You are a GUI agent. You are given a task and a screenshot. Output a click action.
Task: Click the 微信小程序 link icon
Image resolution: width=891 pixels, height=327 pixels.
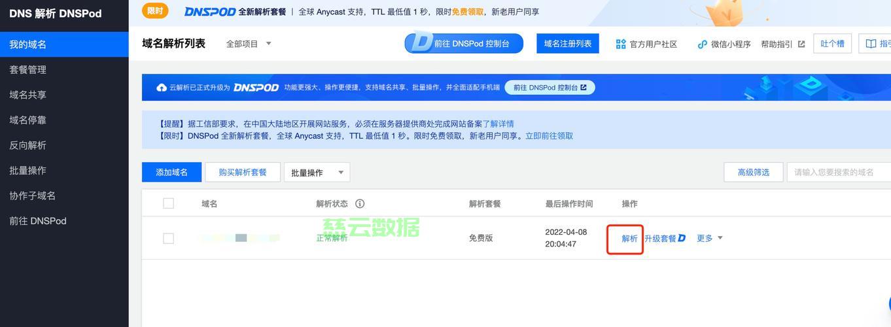[703, 44]
